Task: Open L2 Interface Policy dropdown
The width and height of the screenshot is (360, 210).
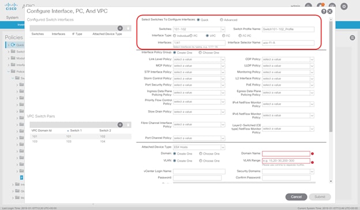Action: [312, 78]
